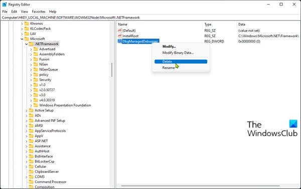Click the KLCodecPack folder icon
Image resolution: width=301 pixels, height=189 pixels.
coord(27,29)
